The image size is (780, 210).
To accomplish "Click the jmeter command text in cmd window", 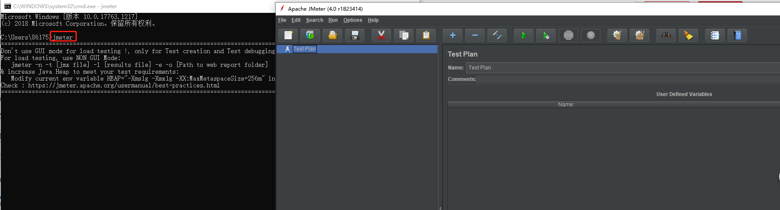I will [63, 37].
